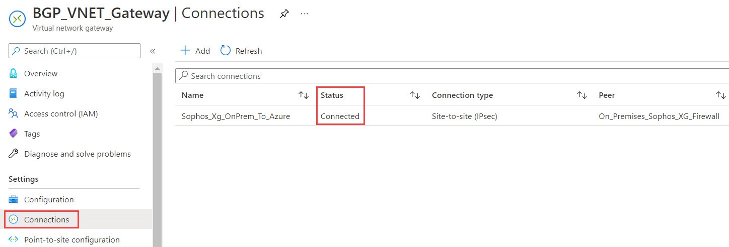
Task: Click the Activity log book icon
Action: pyautogui.click(x=14, y=93)
